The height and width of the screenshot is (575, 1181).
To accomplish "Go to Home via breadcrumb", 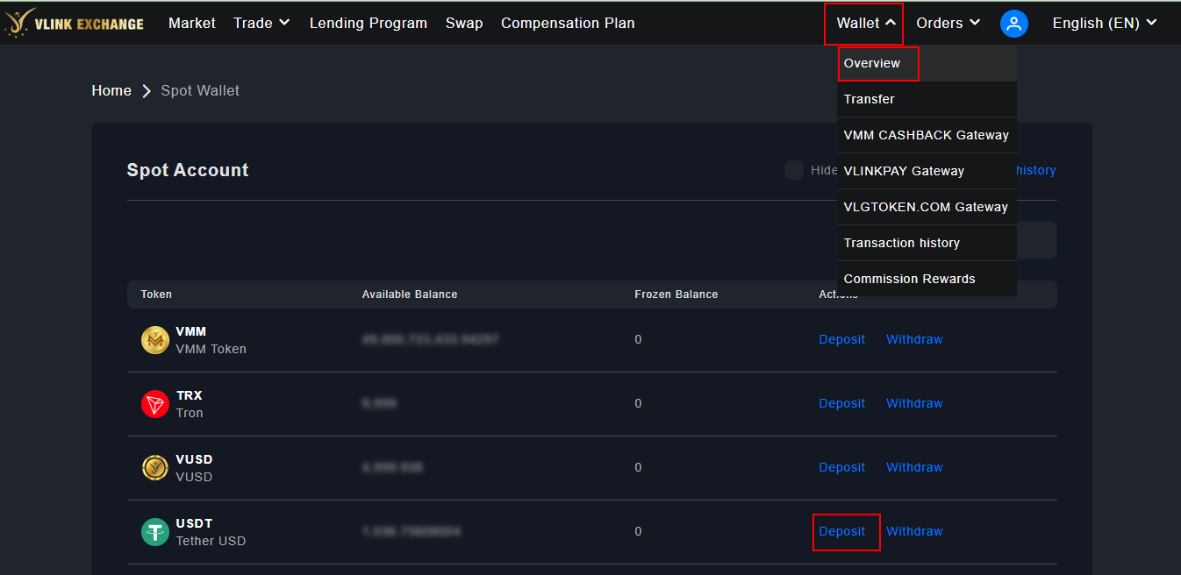I will pos(111,91).
